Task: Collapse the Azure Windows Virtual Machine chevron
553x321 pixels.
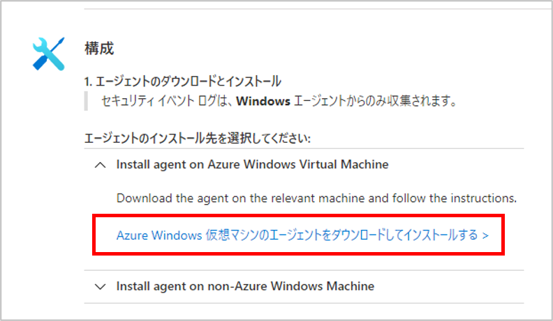Action: (101, 165)
